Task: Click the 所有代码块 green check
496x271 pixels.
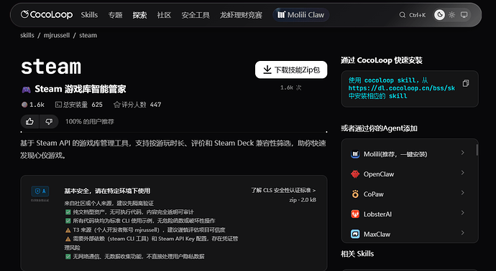Action: coord(68,221)
